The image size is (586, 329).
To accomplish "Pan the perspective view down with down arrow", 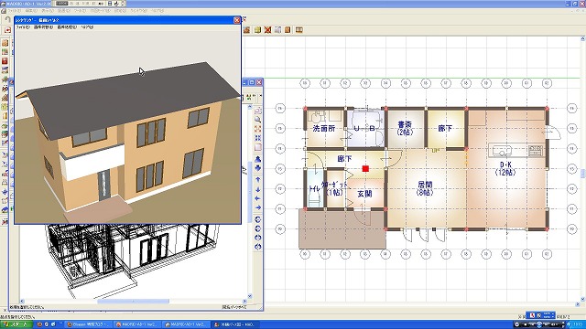I will pos(258,189).
